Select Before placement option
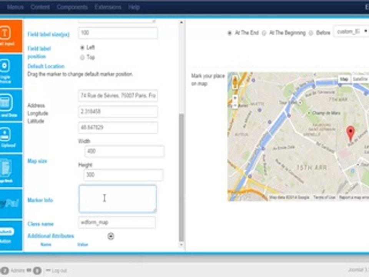 (311, 33)
